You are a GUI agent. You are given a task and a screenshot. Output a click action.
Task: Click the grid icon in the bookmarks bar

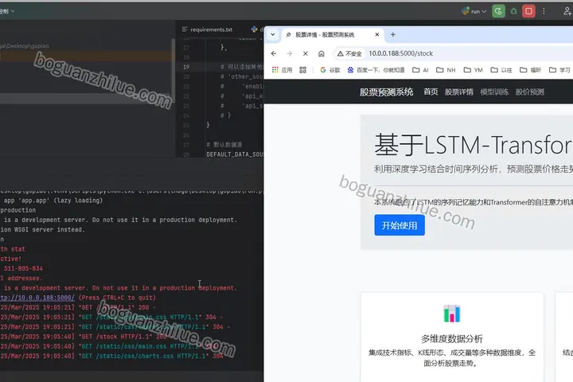coord(302,70)
